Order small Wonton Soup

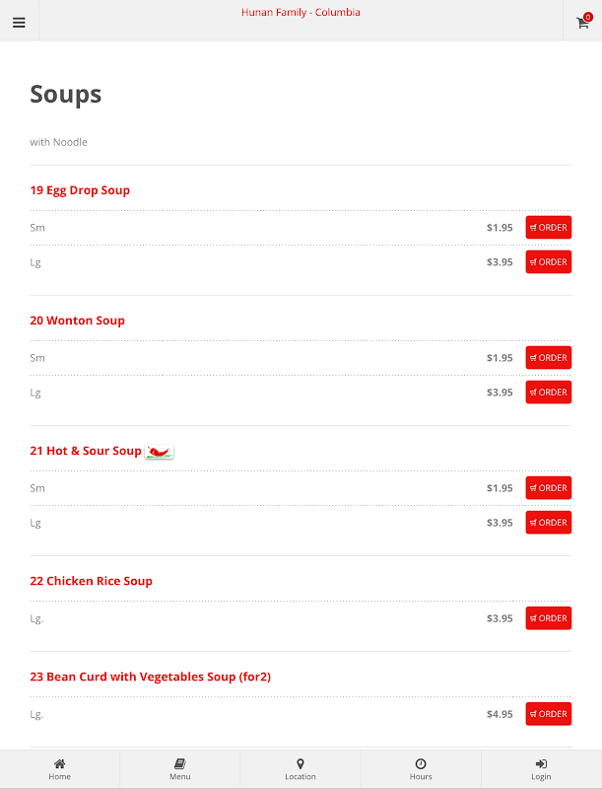548,358
